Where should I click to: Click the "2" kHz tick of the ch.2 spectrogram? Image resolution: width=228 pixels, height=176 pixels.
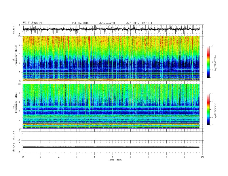(x=20, y=120)
